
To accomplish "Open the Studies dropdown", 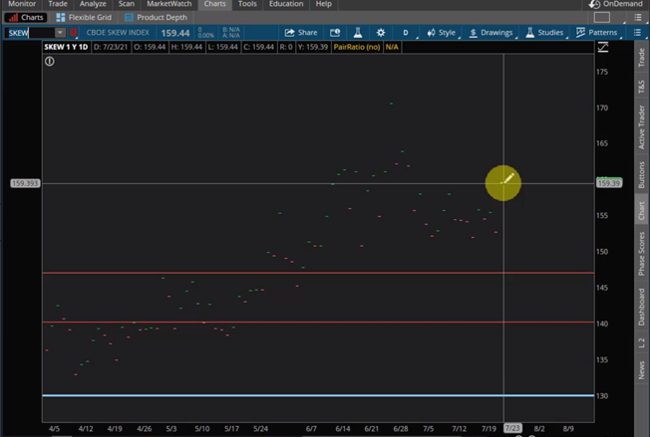I will click(544, 33).
